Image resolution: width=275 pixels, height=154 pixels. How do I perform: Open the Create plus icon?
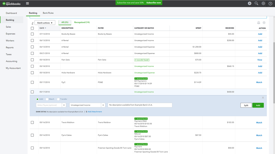point(249,3)
